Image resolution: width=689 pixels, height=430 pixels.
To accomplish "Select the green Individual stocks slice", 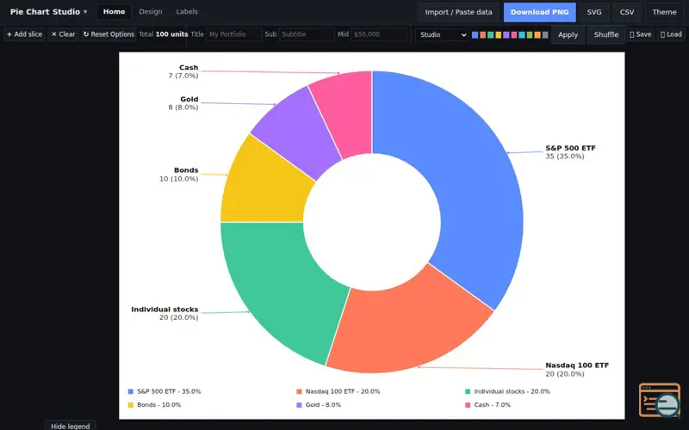I will point(282,286).
